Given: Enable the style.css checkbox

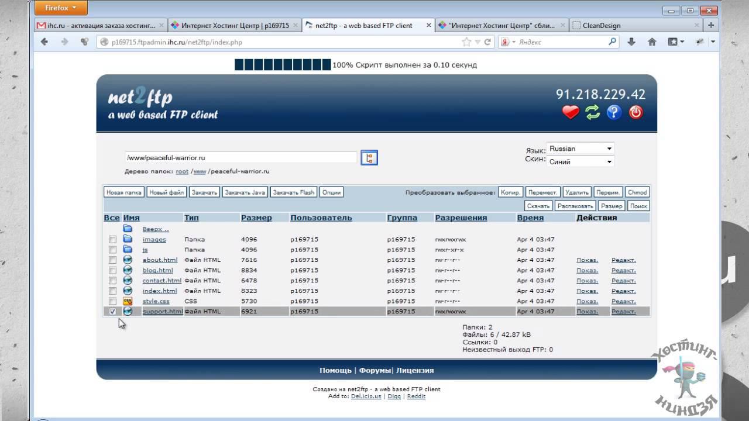Looking at the screenshot, I should 112,301.
